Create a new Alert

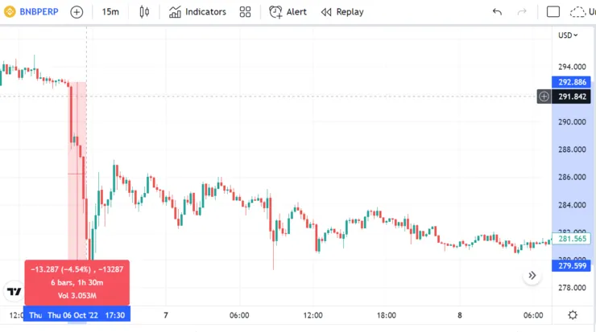[x=288, y=12]
